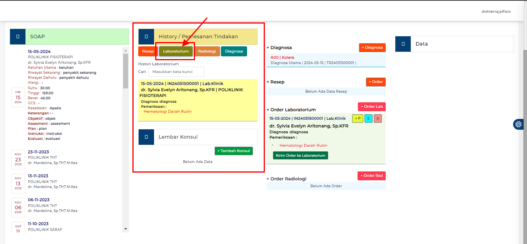Image resolution: width=527 pixels, height=244 pixels.
Task: Click the + Tambah Konsul button
Action: pyautogui.click(x=234, y=151)
